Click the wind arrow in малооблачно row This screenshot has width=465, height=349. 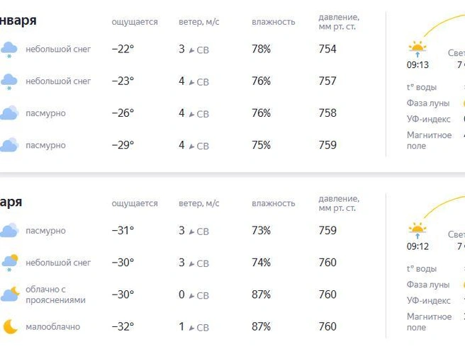coord(191,328)
